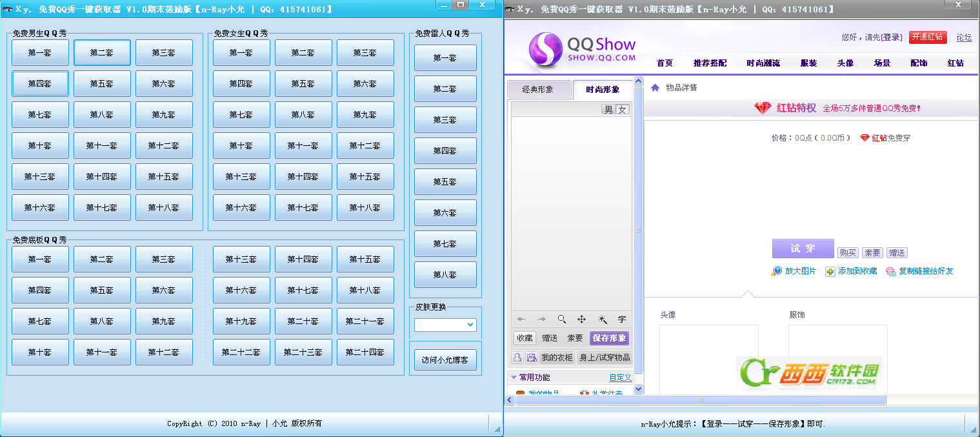Open the 我的衣柜 button

pos(557,358)
